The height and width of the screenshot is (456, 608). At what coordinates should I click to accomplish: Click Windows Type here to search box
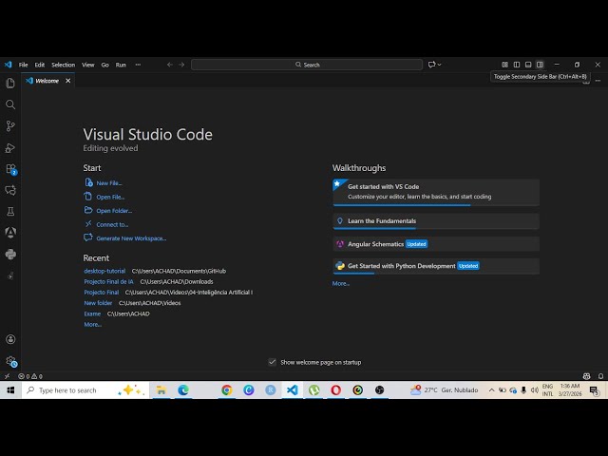(85, 390)
